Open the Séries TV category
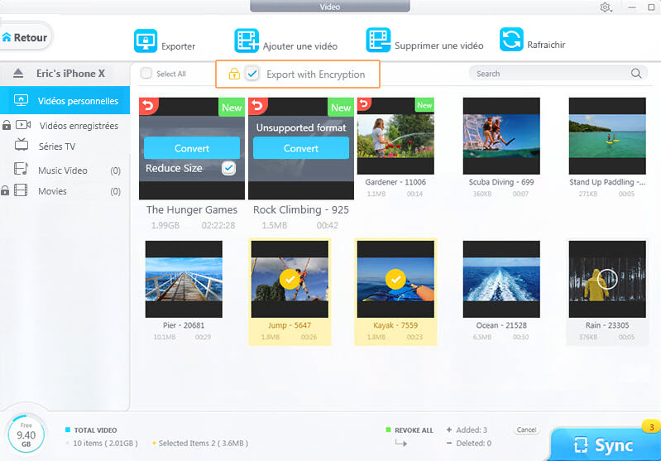661x461 pixels. point(56,146)
